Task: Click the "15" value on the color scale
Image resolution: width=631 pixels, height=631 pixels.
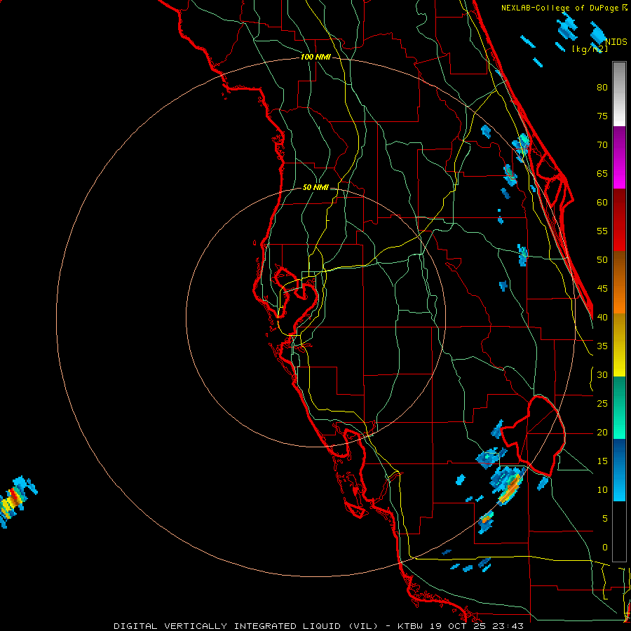Action: click(602, 461)
